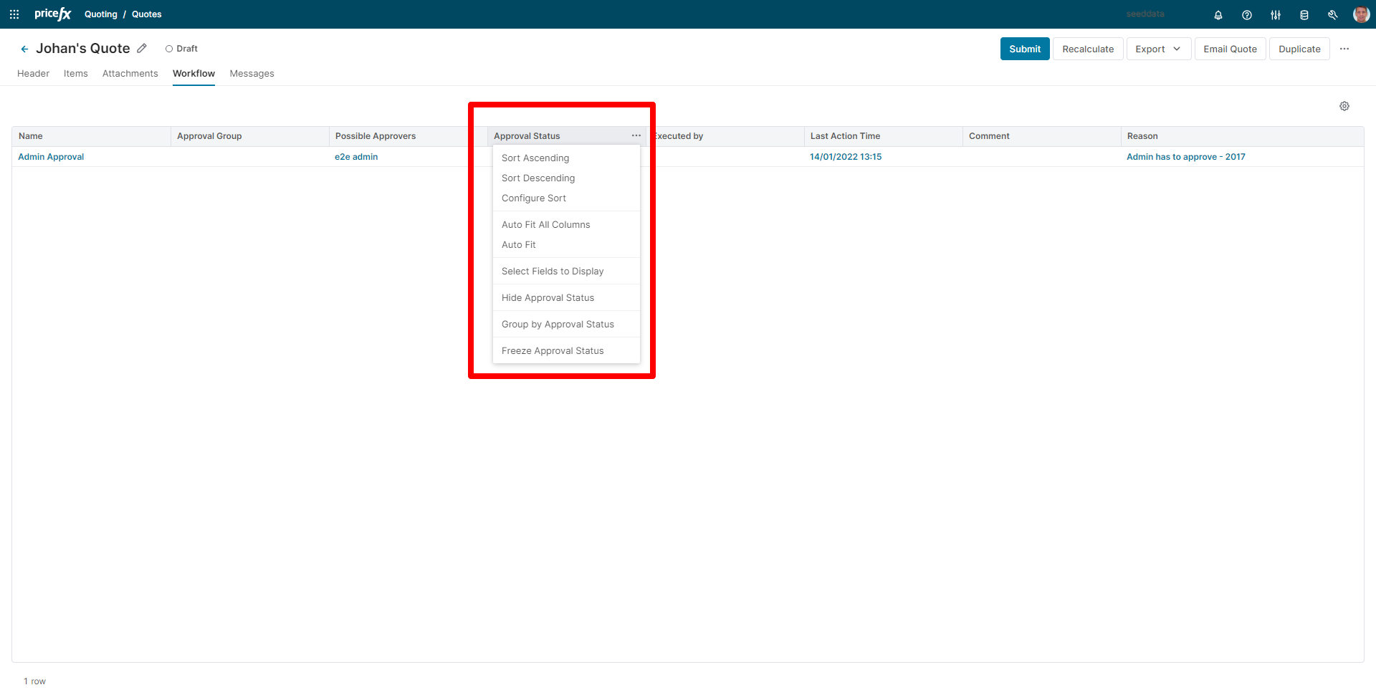
Task: Go back using the left arrow icon
Action: (x=24, y=49)
